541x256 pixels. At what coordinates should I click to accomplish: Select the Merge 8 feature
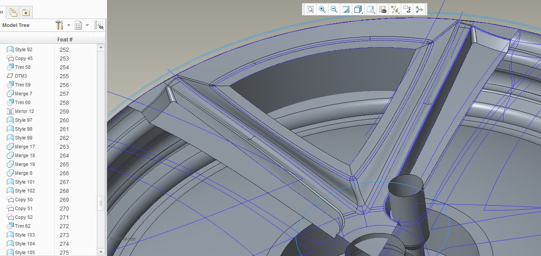(19, 173)
